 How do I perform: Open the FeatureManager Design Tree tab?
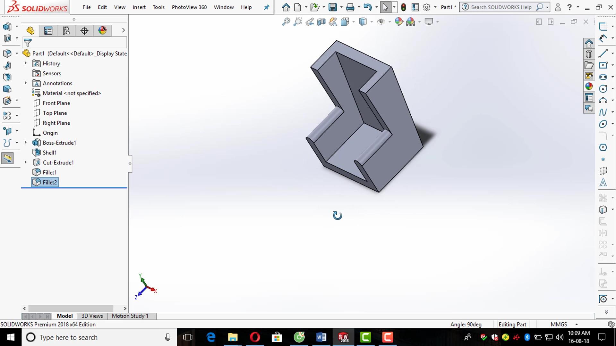click(x=30, y=31)
